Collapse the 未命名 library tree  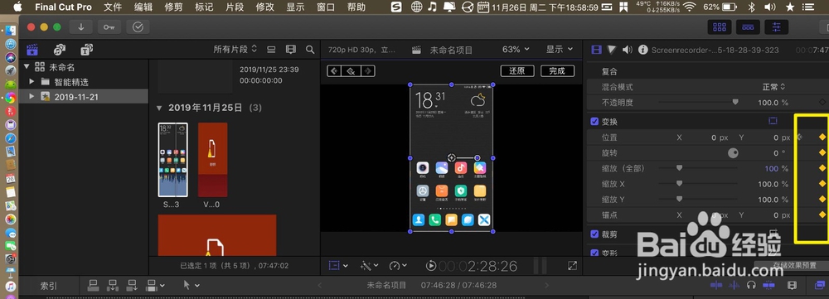[27, 66]
